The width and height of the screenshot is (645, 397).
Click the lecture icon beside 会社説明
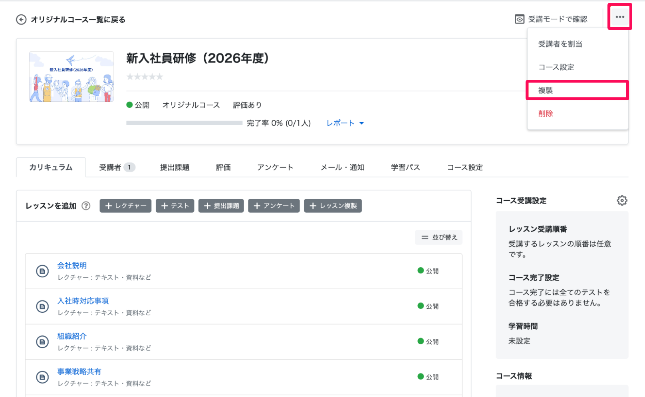[42, 271]
